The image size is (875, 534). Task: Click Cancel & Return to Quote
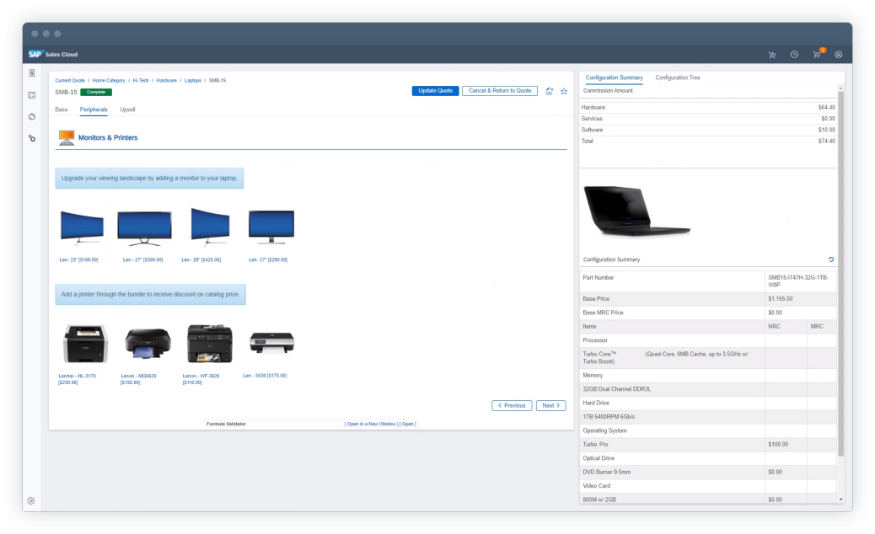(x=500, y=91)
